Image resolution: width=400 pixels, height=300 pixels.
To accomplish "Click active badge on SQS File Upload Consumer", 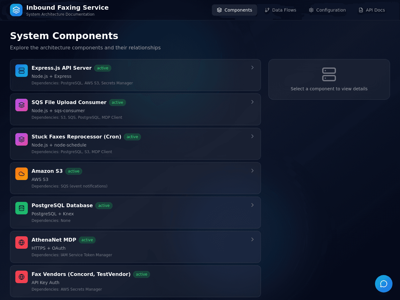I will [117, 102].
